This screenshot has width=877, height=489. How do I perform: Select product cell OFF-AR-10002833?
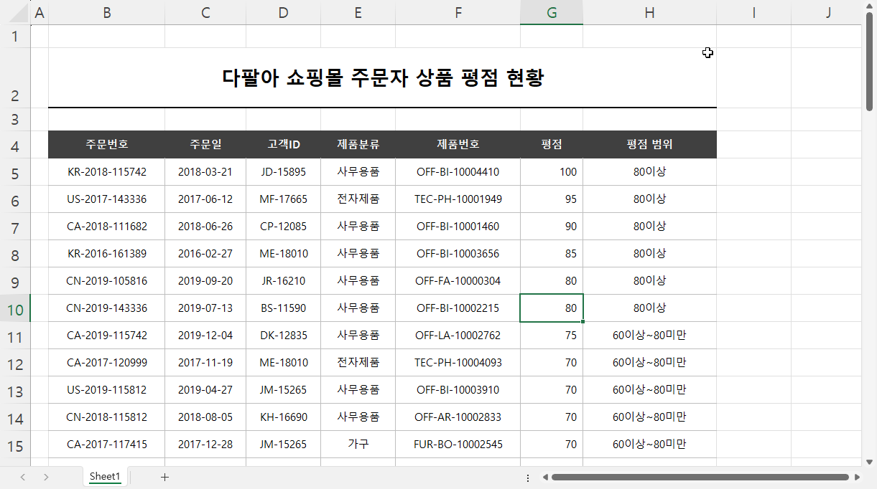(x=458, y=417)
